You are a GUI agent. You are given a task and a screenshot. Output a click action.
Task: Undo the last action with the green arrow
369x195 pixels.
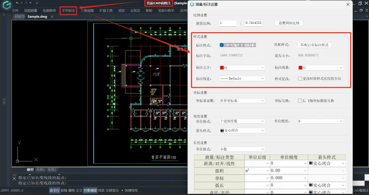[17, 3]
